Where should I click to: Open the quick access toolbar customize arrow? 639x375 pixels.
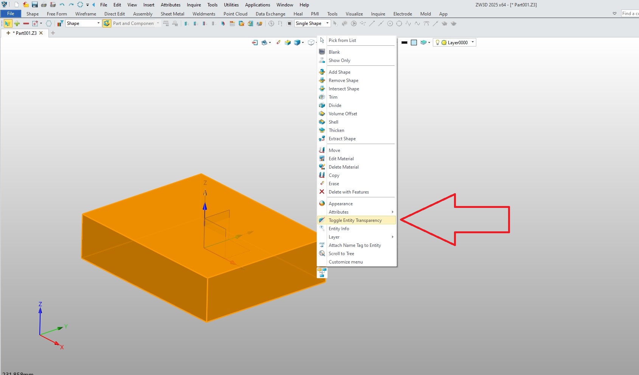[87, 5]
